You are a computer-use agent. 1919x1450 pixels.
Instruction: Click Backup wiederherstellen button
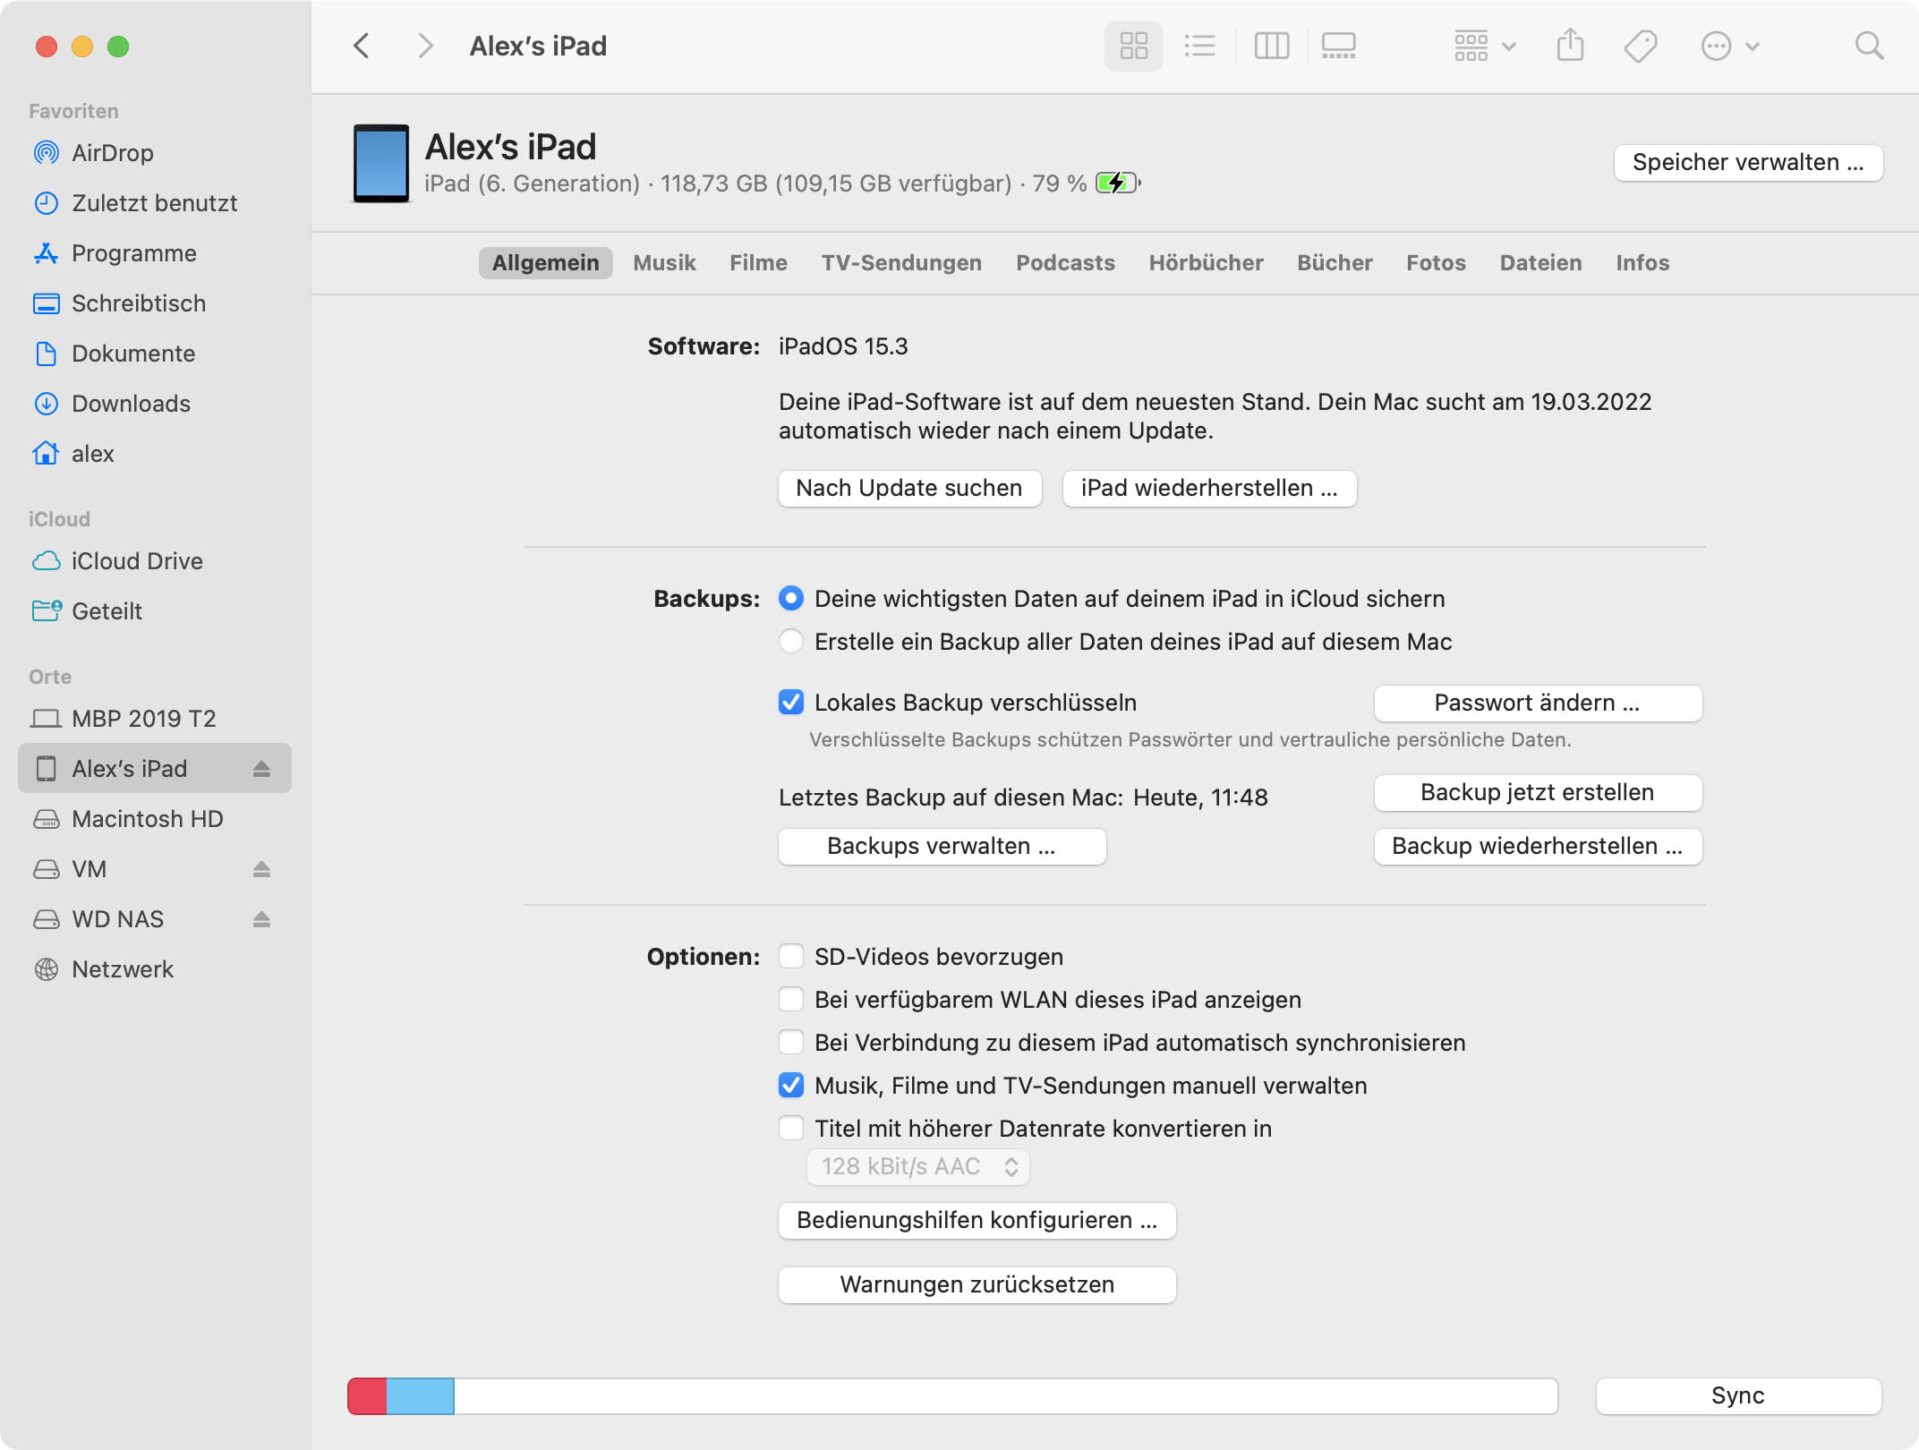pyautogui.click(x=1538, y=847)
